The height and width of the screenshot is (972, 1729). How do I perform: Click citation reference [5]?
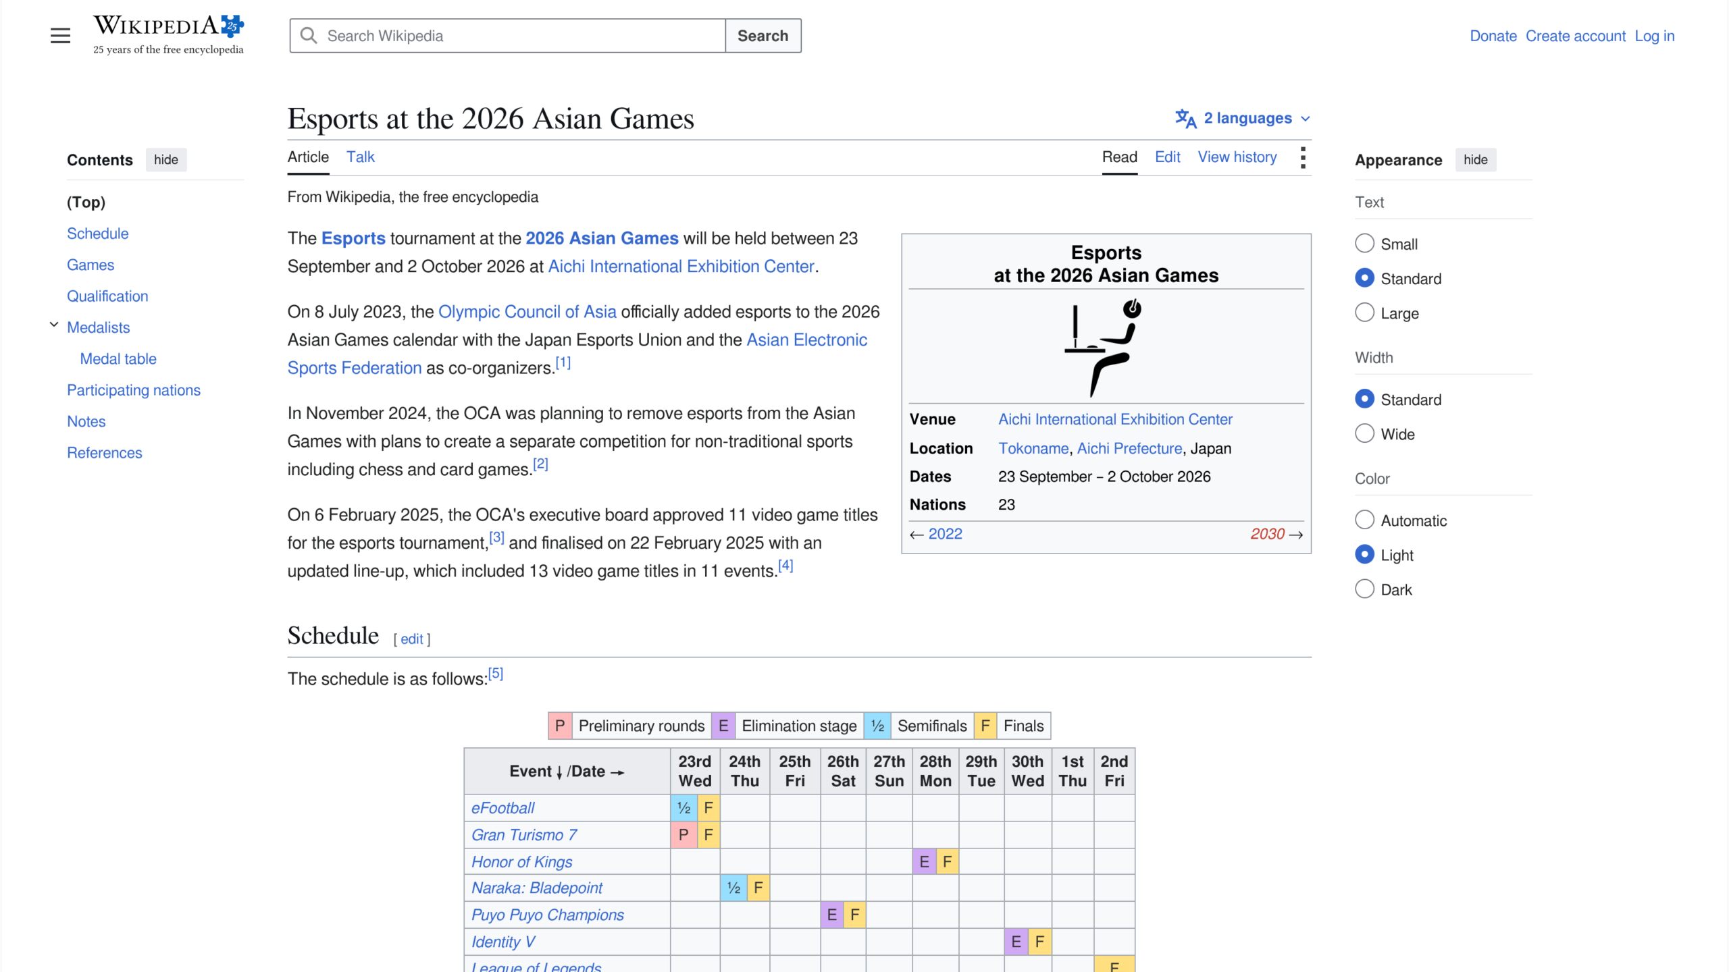(x=496, y=674)
